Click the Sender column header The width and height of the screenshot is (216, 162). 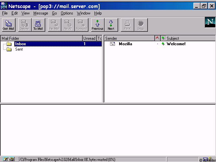[x=130, y=38]
